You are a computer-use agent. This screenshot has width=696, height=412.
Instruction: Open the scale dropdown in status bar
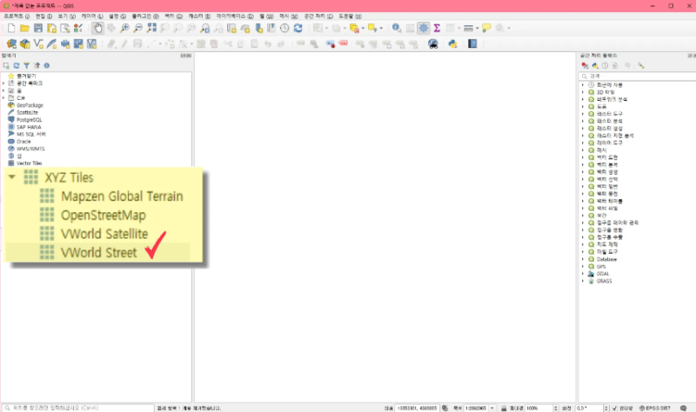coord(492,408)
